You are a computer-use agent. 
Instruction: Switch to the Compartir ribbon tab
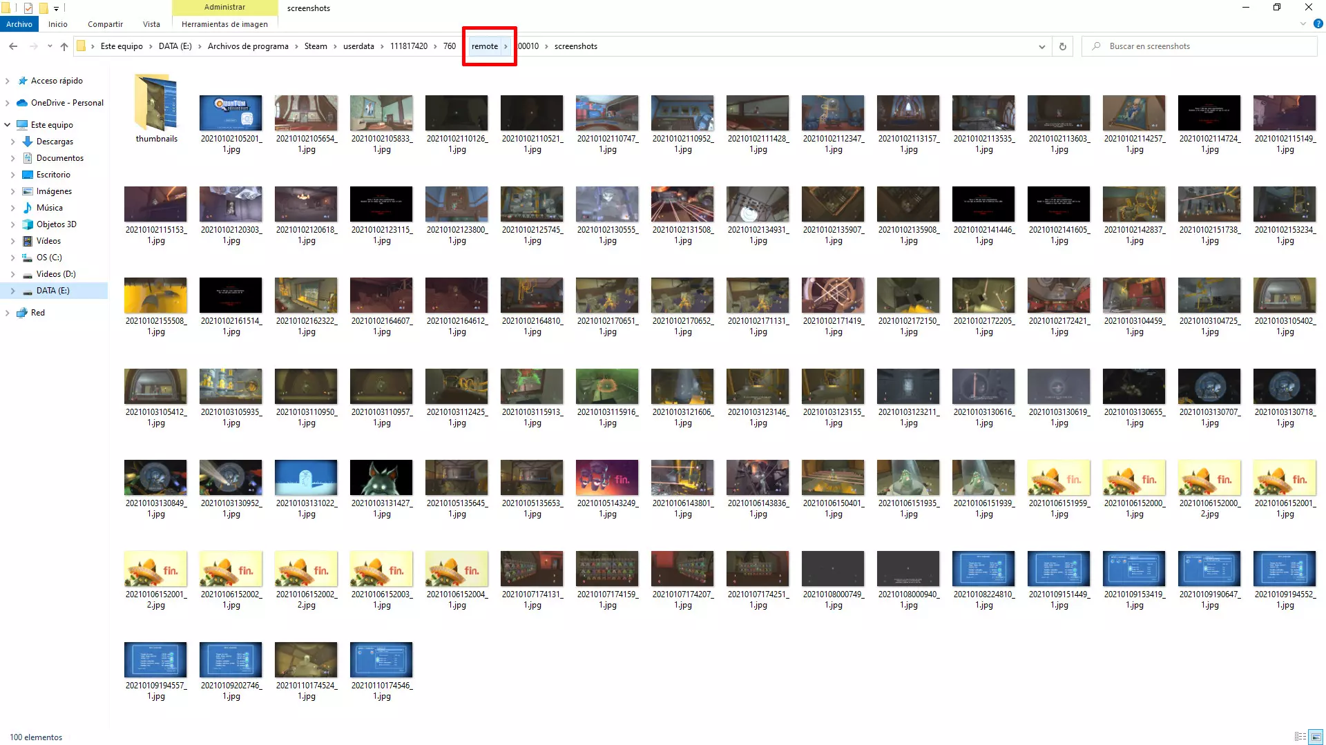click(x=105, y=24)
